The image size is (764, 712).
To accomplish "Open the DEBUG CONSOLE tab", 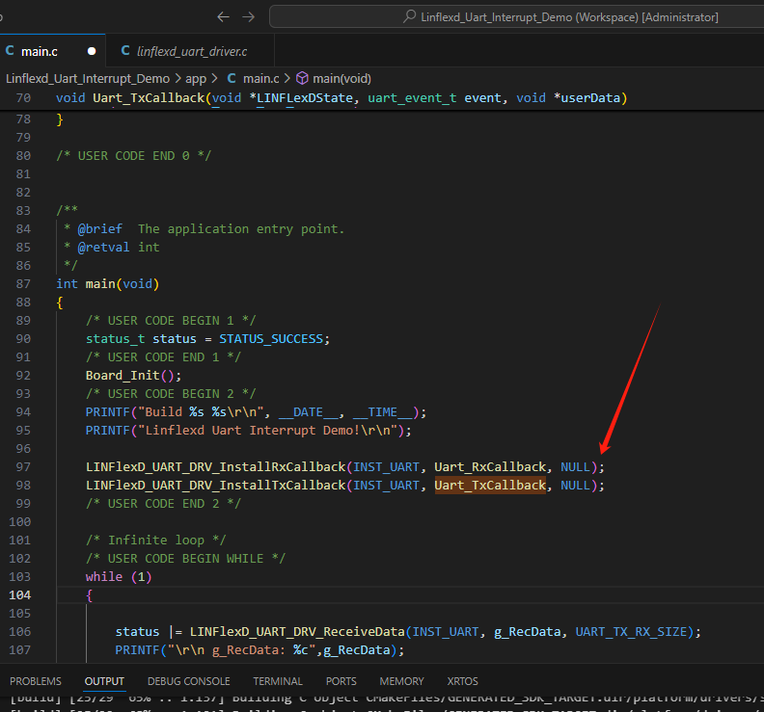I will (x=188, y=681).
